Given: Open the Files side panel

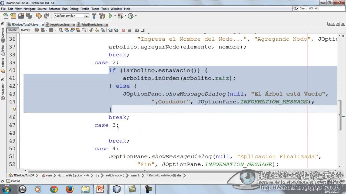Looking at the screenshot, I should (x=3, y=50).
